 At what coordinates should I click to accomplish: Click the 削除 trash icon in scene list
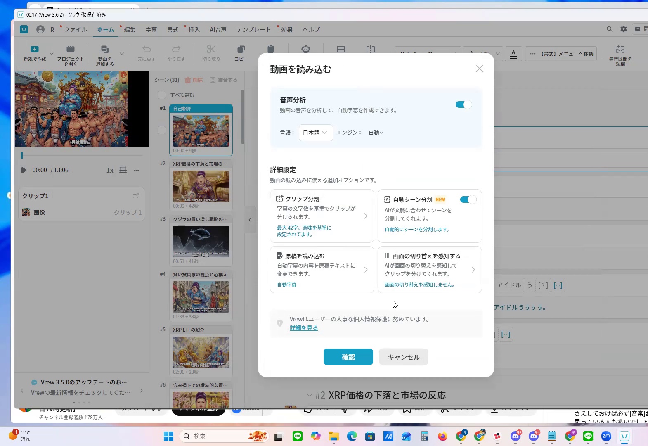point(188,80)
